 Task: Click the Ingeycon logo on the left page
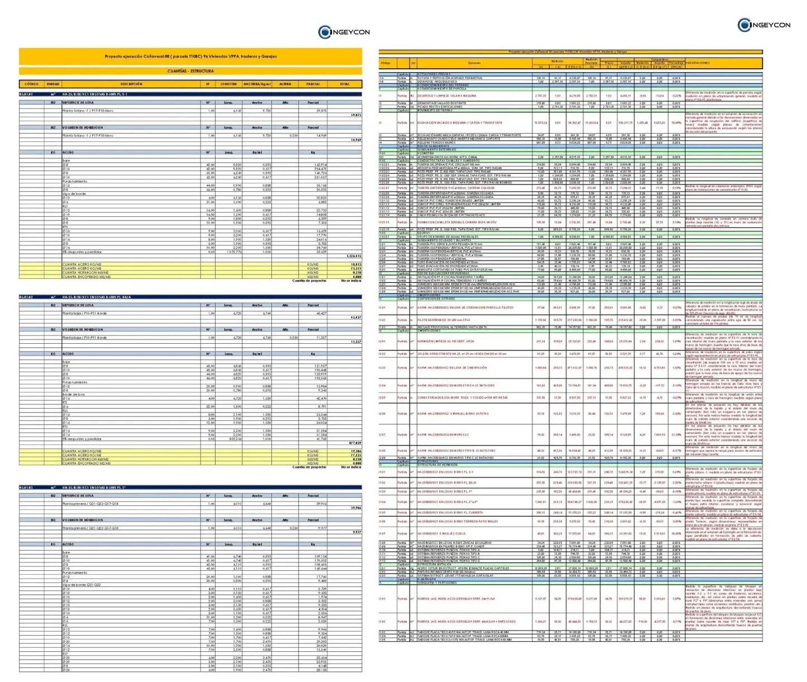(344, 32)
